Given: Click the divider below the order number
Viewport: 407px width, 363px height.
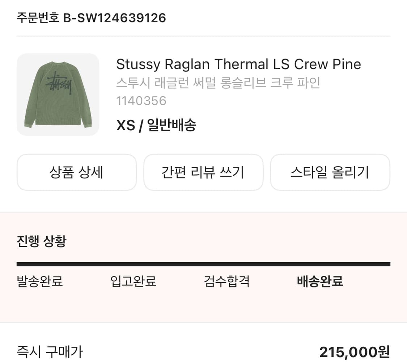Looking at the screenshot, I should pyautogui.click(x=203, y=35).
